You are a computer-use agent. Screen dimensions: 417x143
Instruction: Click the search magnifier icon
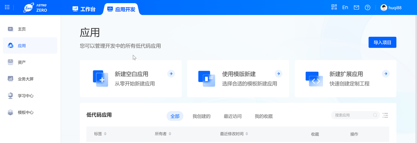click(375, 115)
